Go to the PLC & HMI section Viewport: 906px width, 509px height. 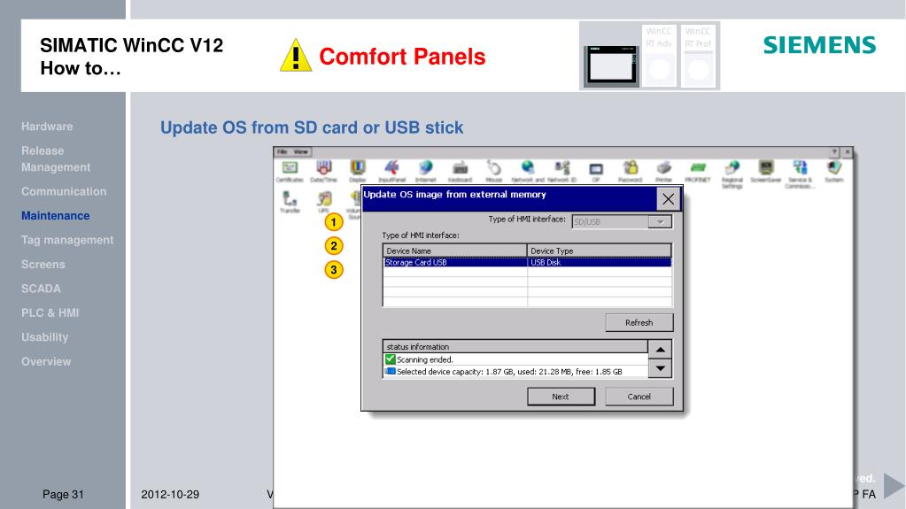(x=50, y=312)
